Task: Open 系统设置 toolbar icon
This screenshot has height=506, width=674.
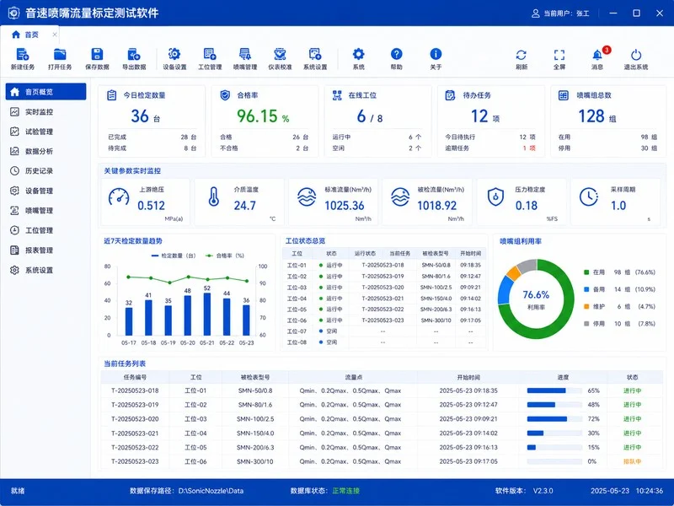Action: pyautogui.click(x=315, y=54)
